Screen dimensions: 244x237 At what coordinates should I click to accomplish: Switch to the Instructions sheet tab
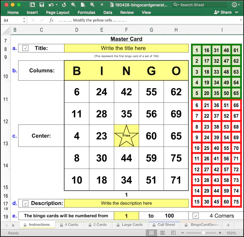click(37, 225)
